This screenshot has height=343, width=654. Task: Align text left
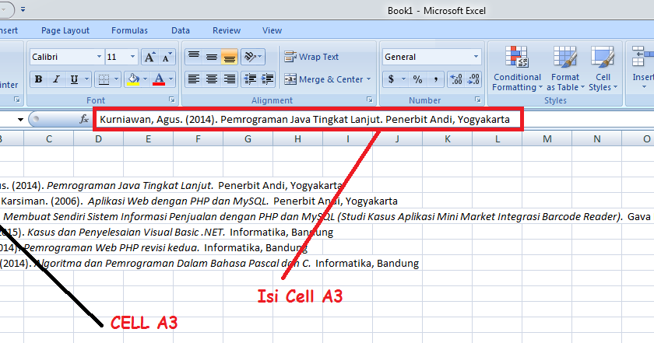194,79
